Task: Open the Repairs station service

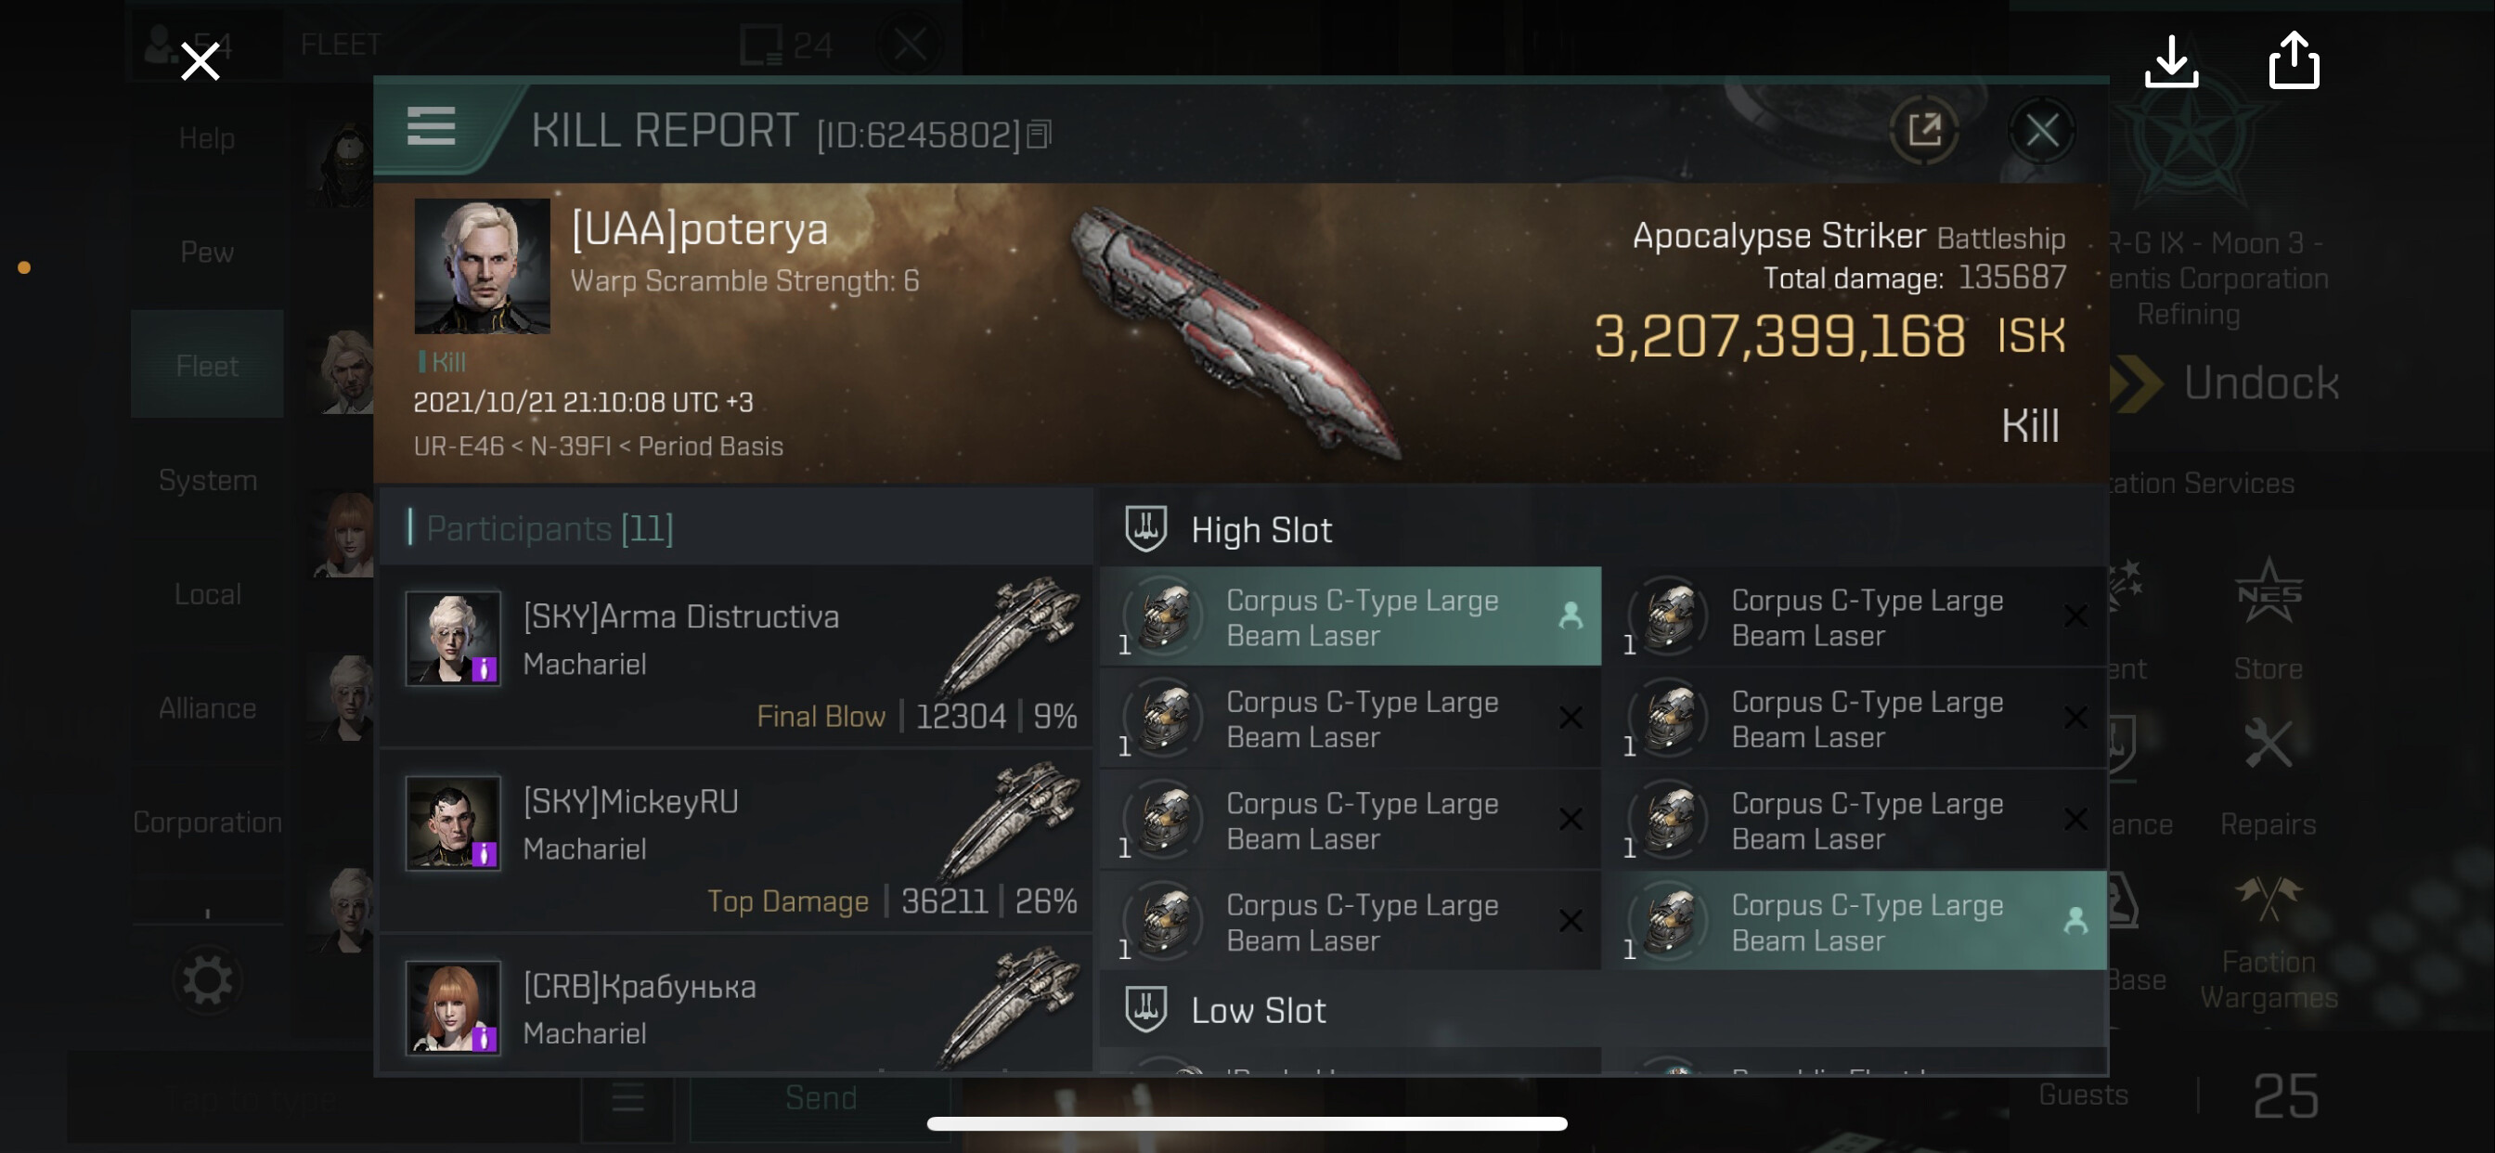Action: 2268,777
